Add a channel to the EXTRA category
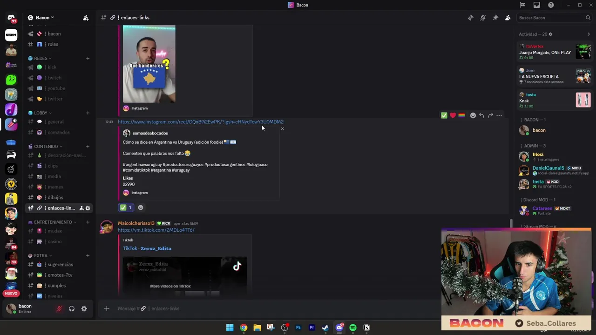 coord(88,255)
